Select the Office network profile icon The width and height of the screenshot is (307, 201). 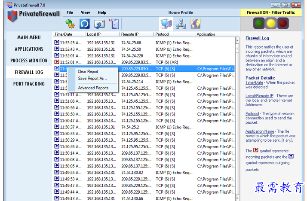tap(181, 24)
